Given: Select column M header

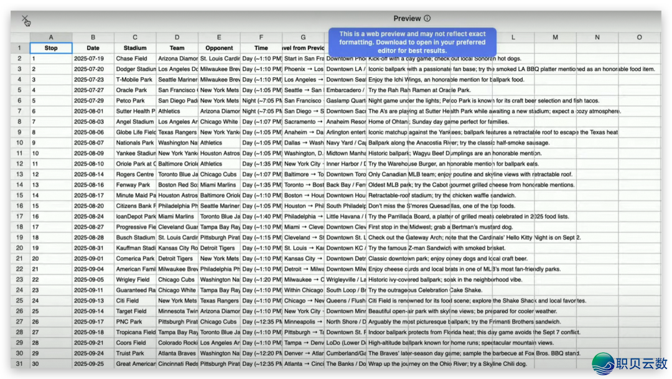Looking at the screenshot, I should 555,37.
